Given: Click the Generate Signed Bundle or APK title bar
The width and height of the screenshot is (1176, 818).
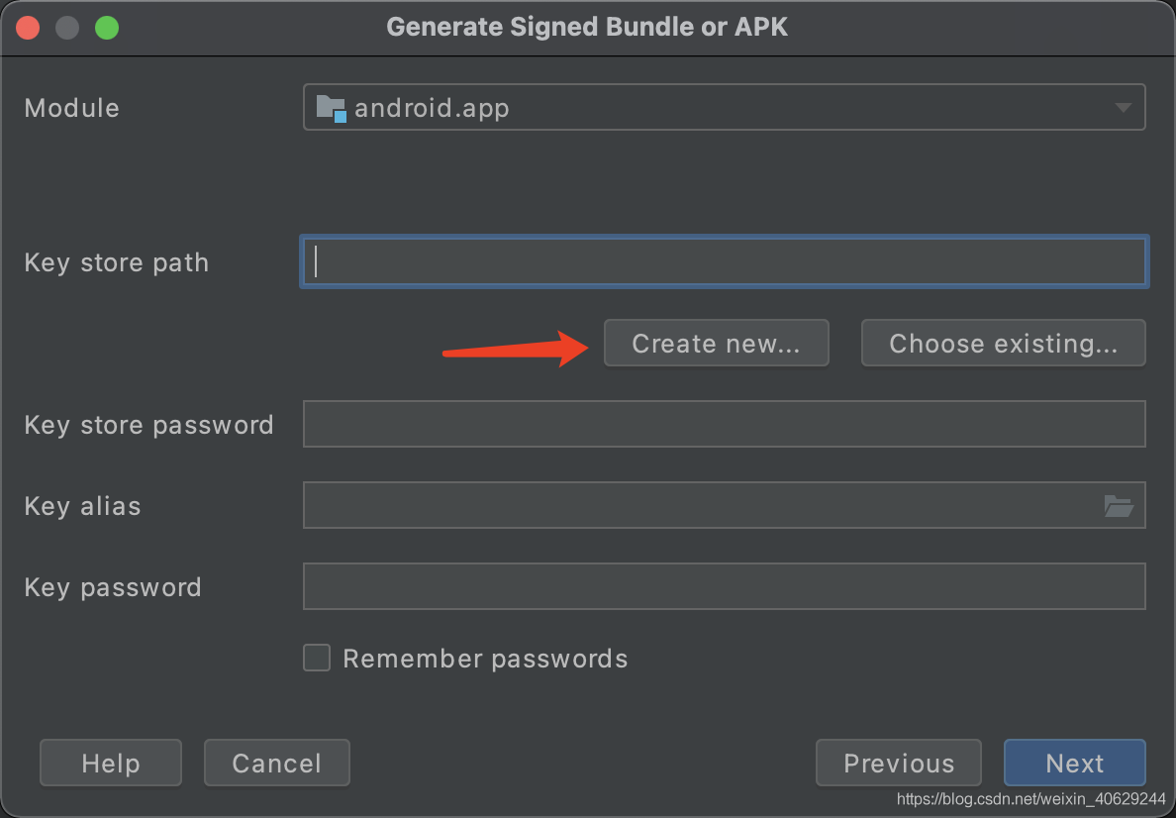Looking at the screenshot, I should coord(587,27).
